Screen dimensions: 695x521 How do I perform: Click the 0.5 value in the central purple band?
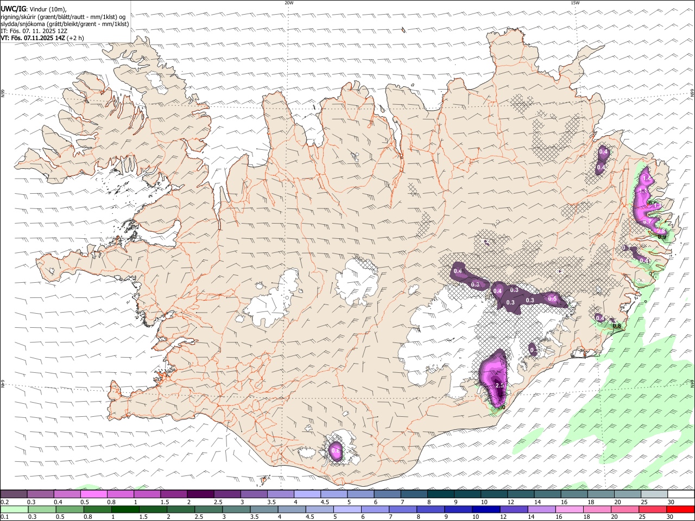pos(552,298)
